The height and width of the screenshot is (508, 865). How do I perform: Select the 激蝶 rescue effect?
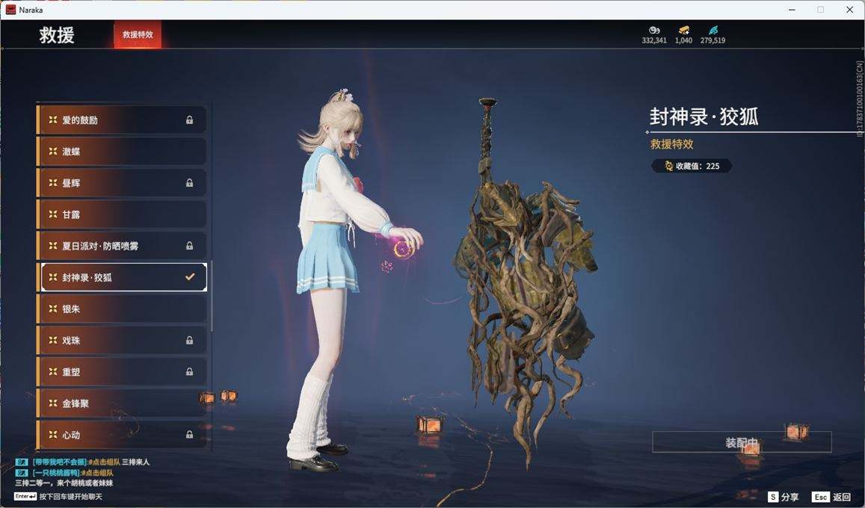click(x=122, y=151)
